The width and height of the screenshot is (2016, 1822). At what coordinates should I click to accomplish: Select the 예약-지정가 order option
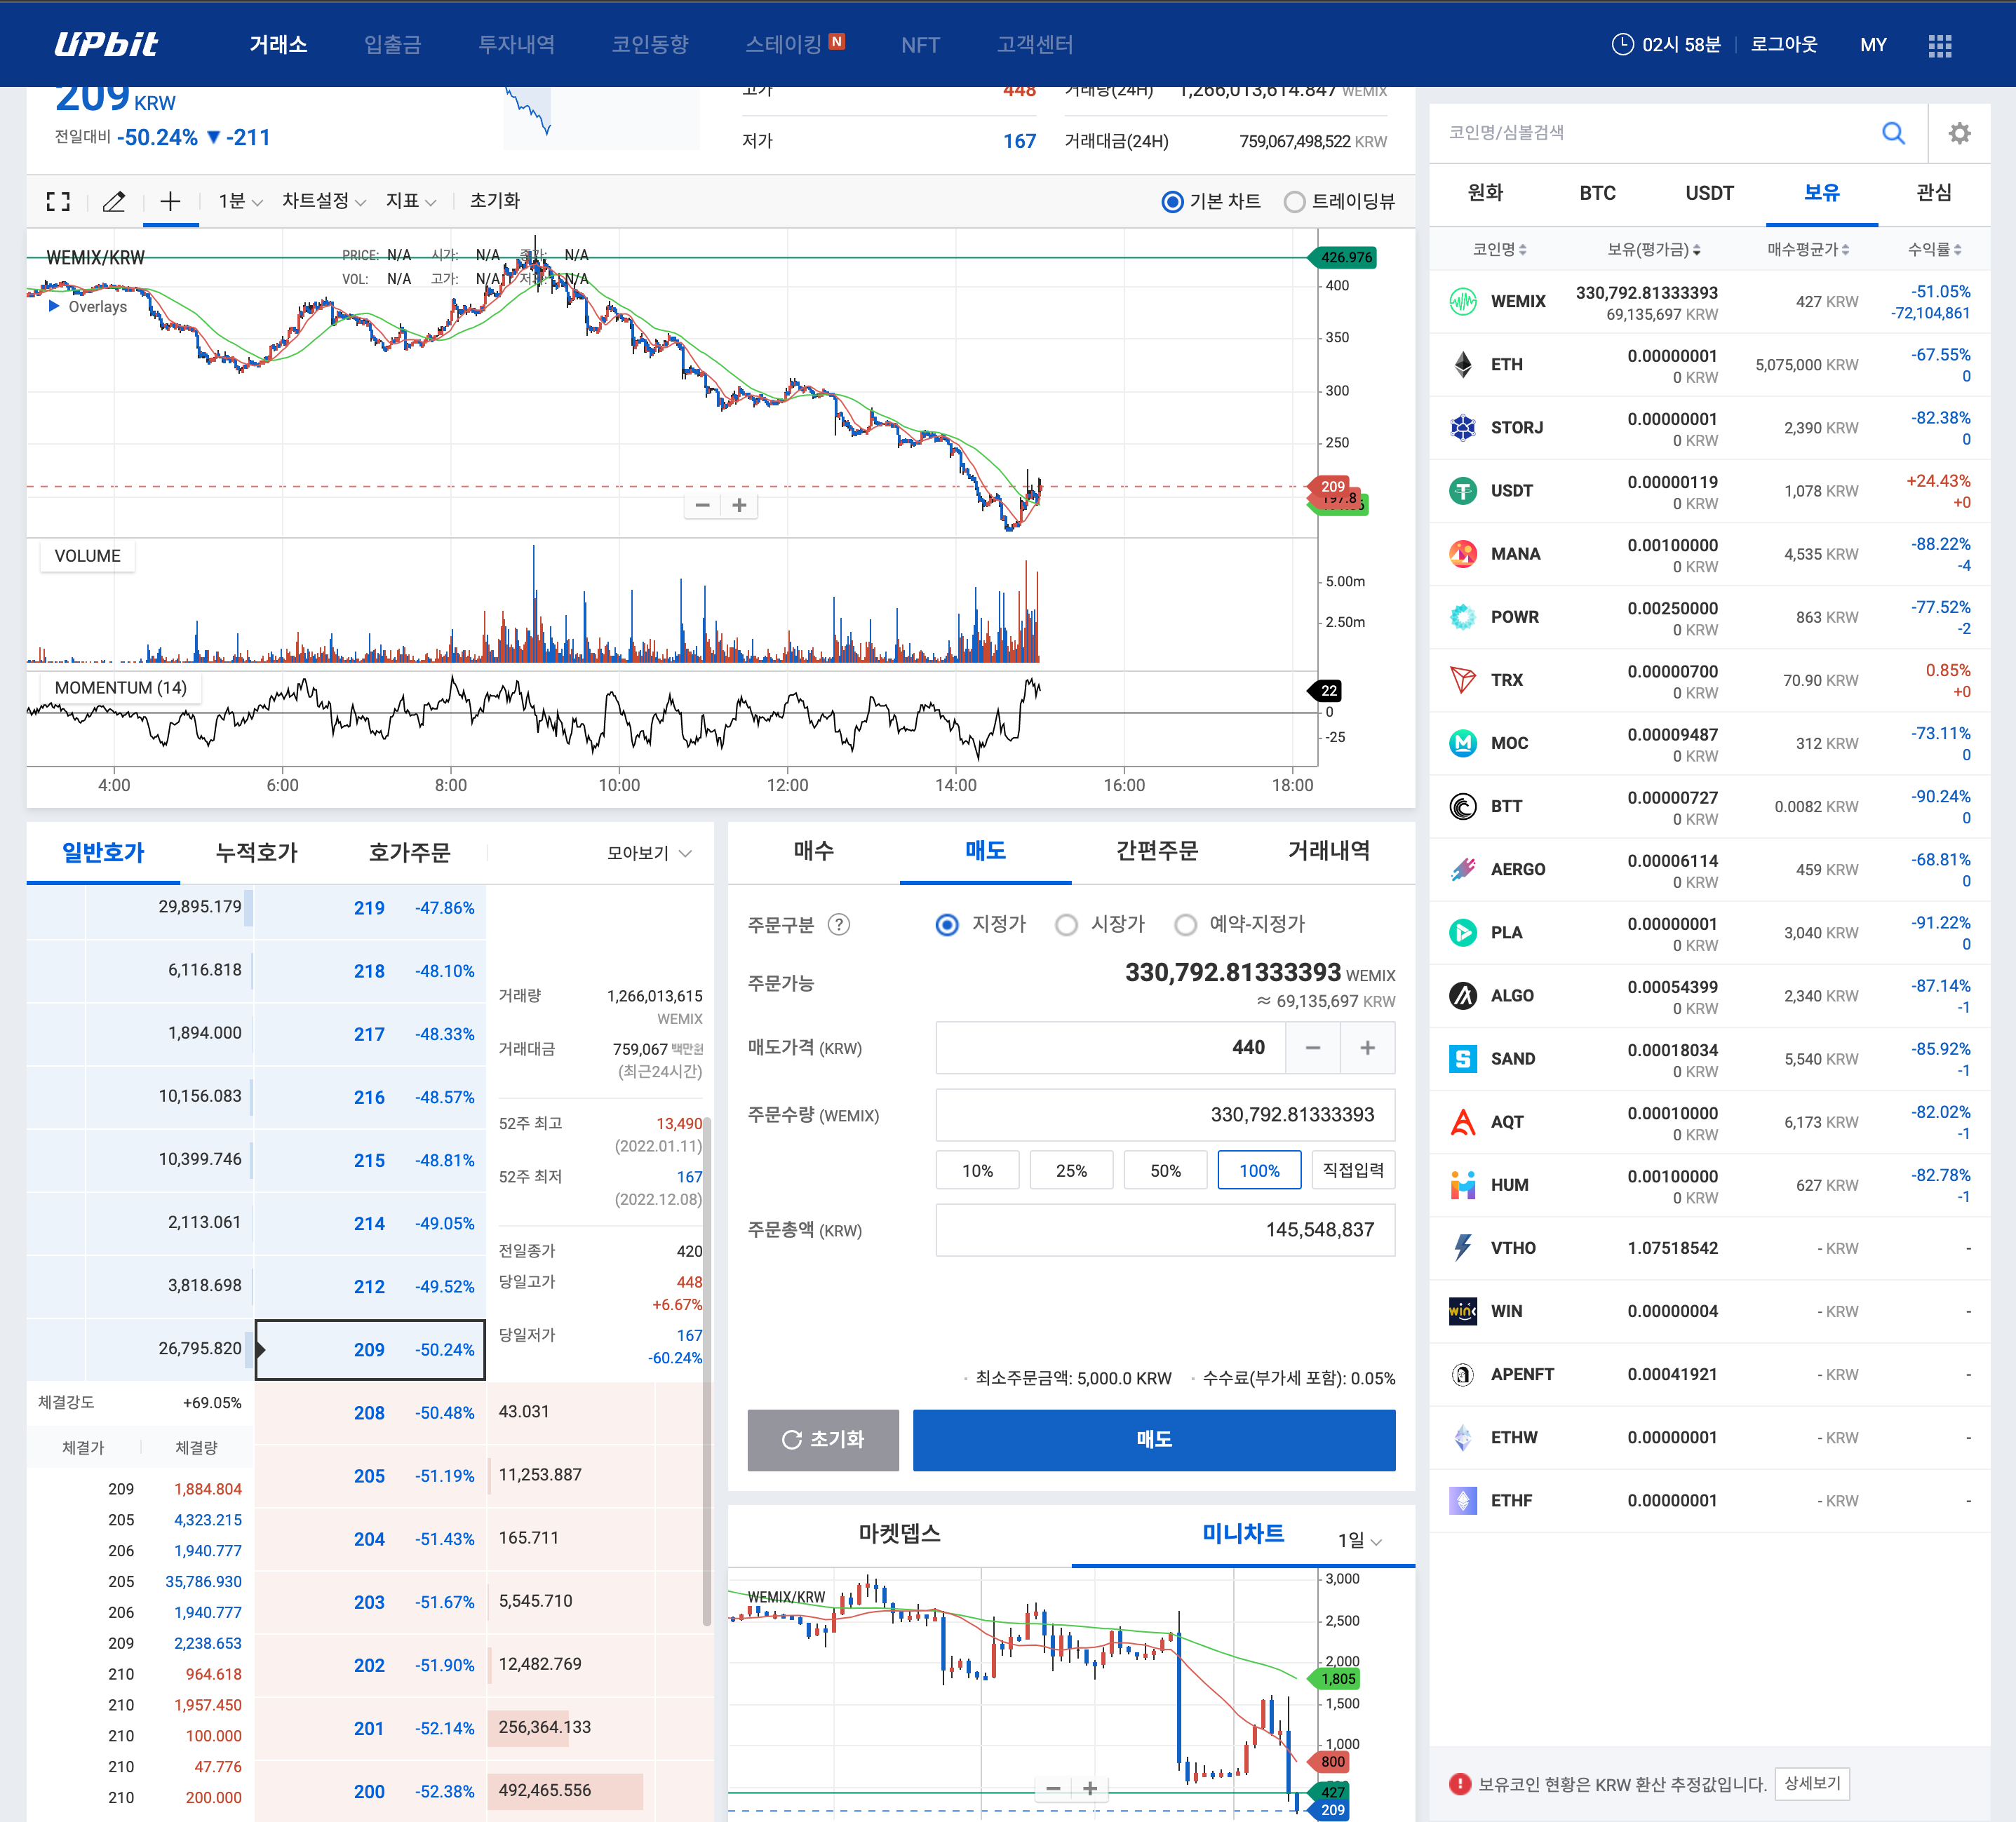click(1185, 924)
